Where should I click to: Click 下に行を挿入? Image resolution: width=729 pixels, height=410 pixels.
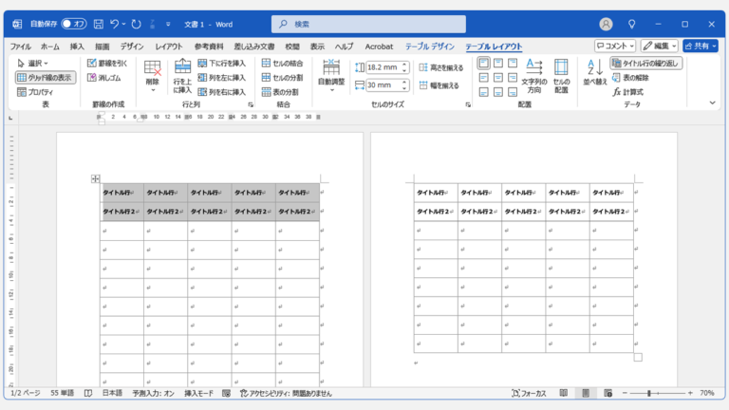222,64
